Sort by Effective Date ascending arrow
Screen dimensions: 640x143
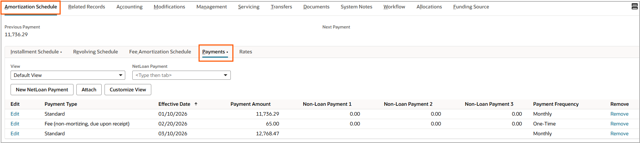[x=196, y=104]
